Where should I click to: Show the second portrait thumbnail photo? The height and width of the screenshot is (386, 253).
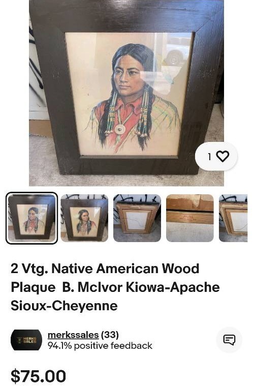pos(84,218)
